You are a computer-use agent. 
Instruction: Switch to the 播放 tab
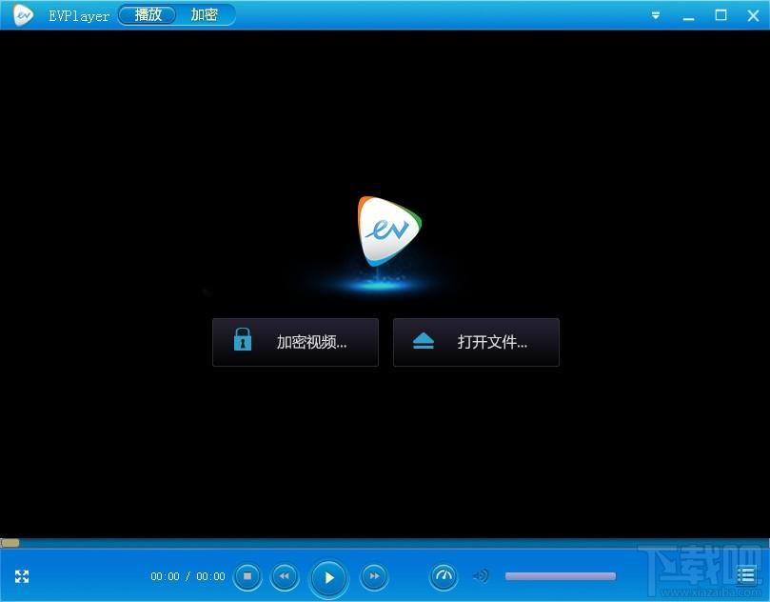(148, 14)
